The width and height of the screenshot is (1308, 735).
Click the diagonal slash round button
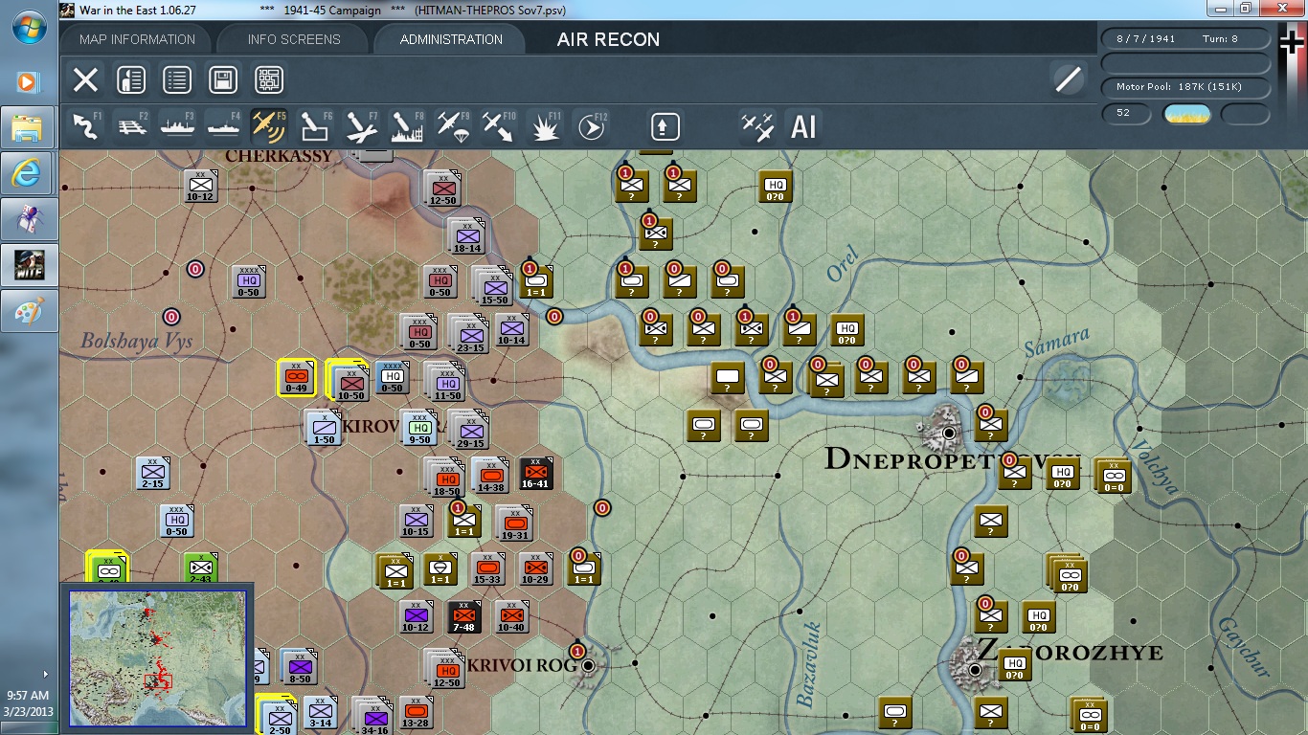click(x=1068, y=79)
